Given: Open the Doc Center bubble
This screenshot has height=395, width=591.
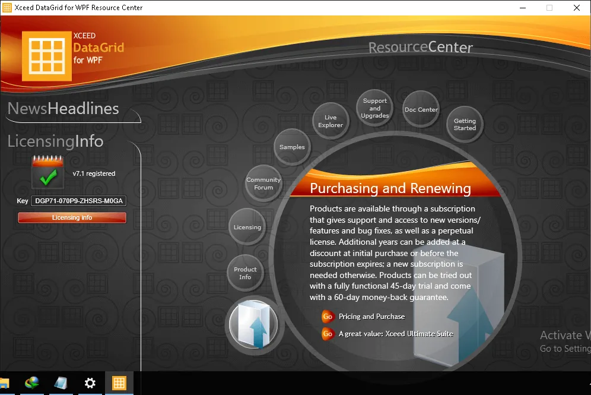Looking at the screenshot, I should tap(421, 109).
